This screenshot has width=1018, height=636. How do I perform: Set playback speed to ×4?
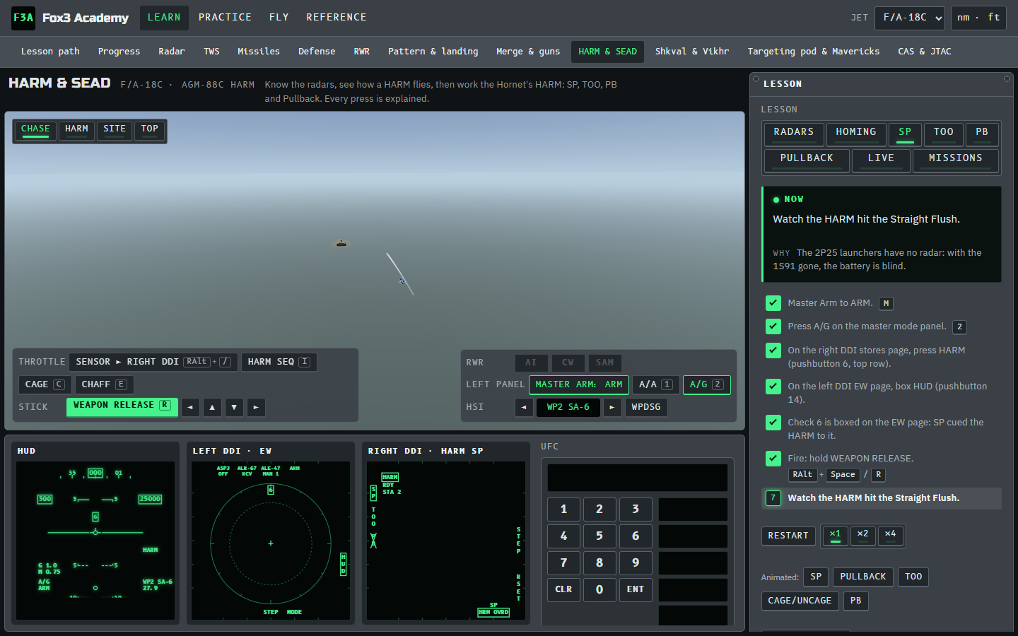coord(890,536)
